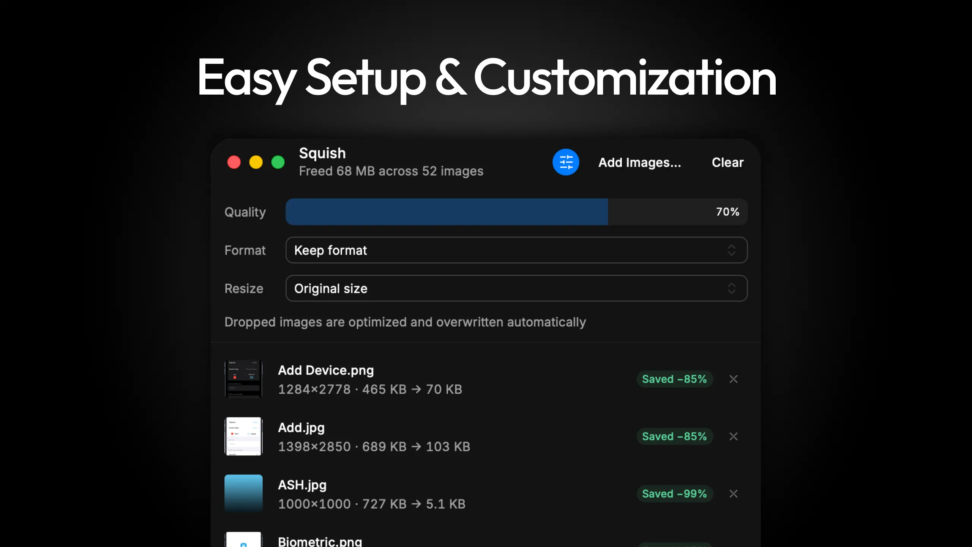The width and height of the screenshot is (972, 547).
Task: Click 'Freed 68 MB across 52 images' status
Action: (391, 171)
